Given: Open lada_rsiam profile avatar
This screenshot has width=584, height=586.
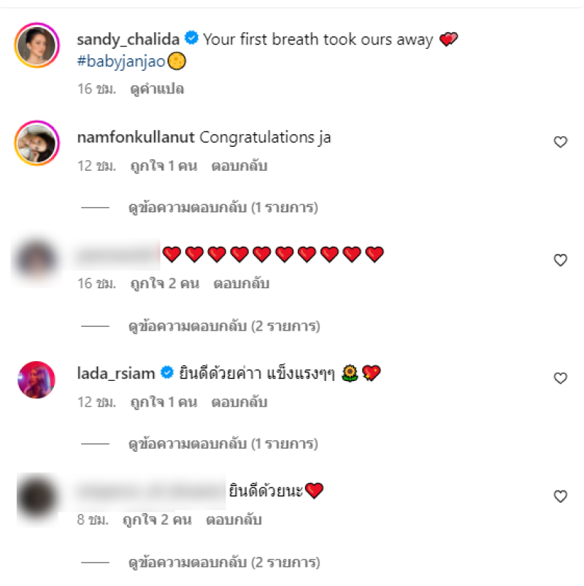Looking at the screenshot, I should [36, 379].
